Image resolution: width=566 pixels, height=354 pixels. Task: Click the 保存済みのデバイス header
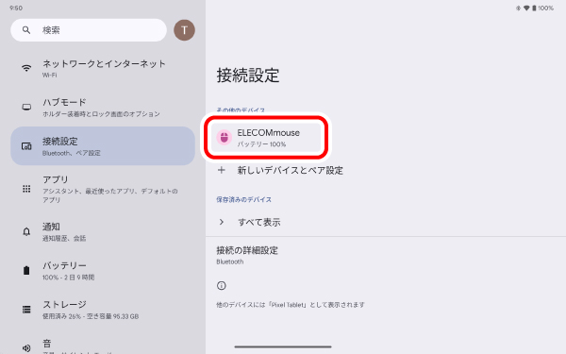click(243, 199)
